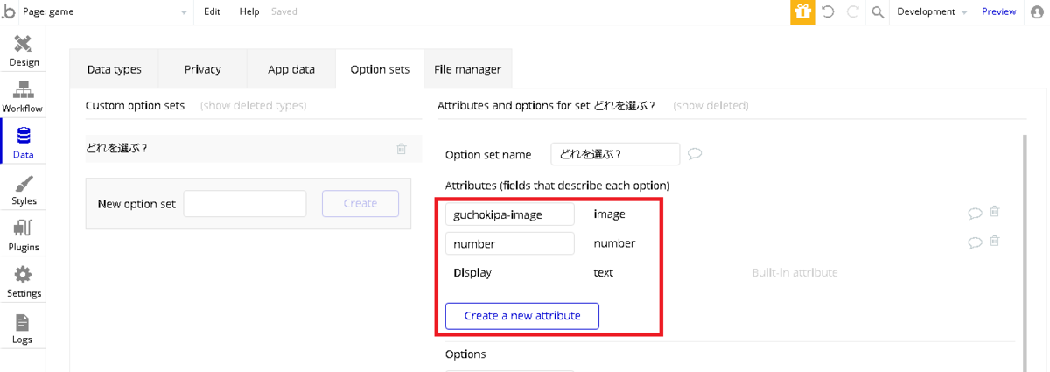
Task: Click the Saved status text
Action: [x=284, y=11]
